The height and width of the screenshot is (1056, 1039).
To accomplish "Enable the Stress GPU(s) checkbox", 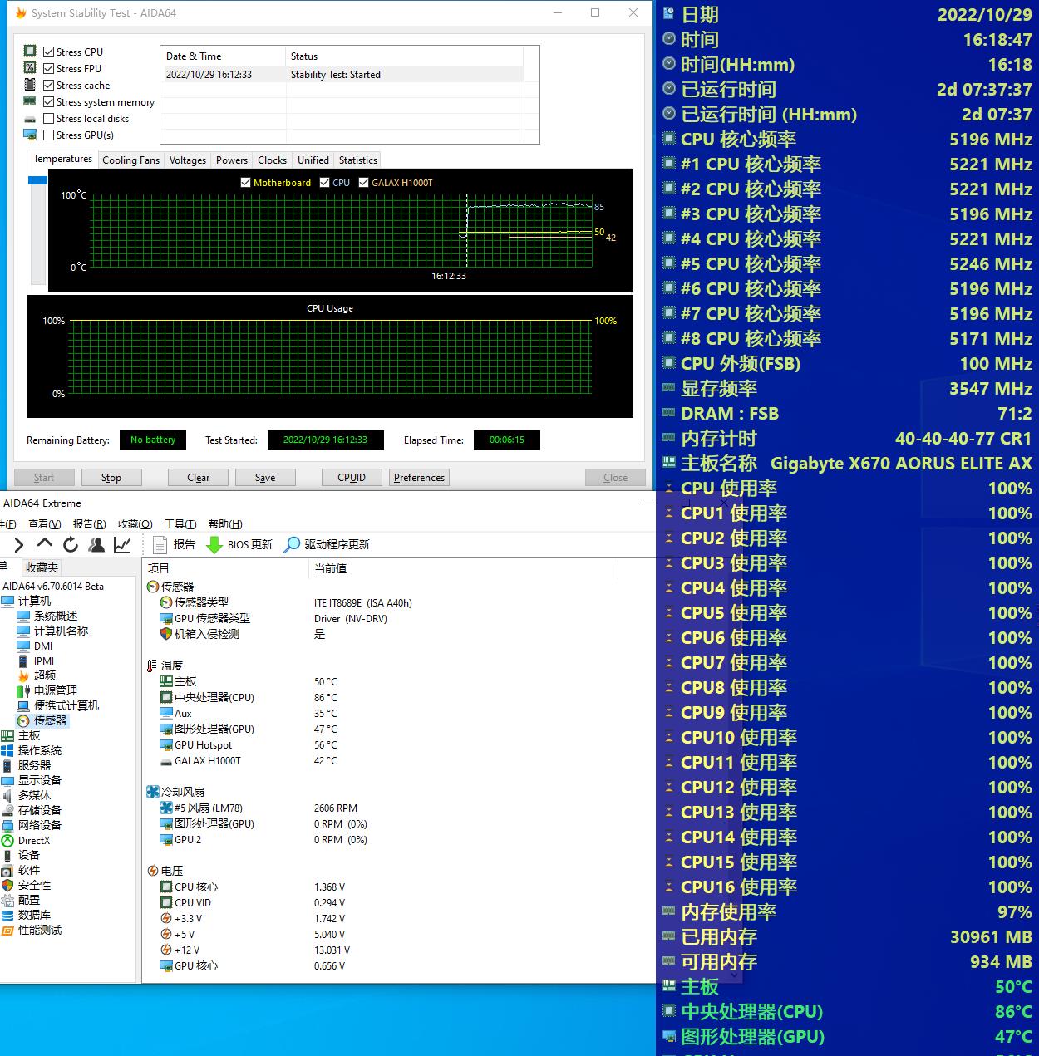I will 49,135.
